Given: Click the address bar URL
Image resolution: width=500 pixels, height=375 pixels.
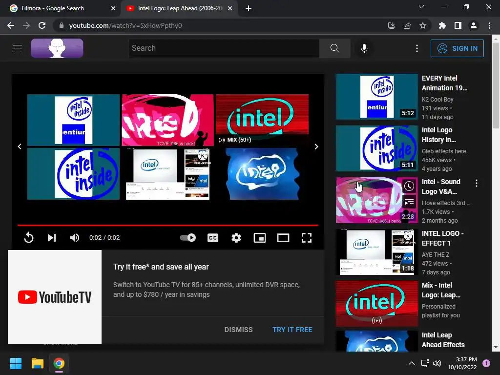Looking at the screenshot, I should pyautogui.click(x=125, y=25).
